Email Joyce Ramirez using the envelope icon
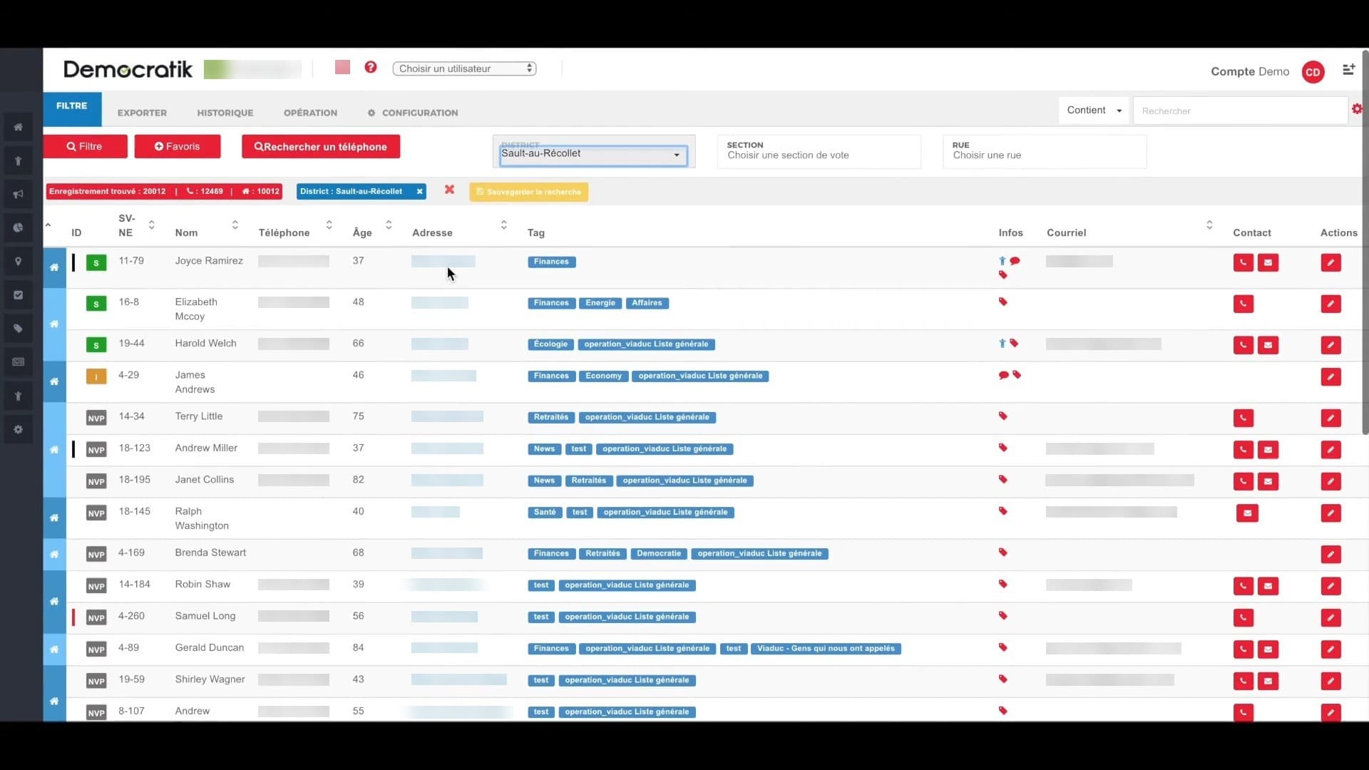This screenshot has width=1369, height=770. coord(1268,262)
